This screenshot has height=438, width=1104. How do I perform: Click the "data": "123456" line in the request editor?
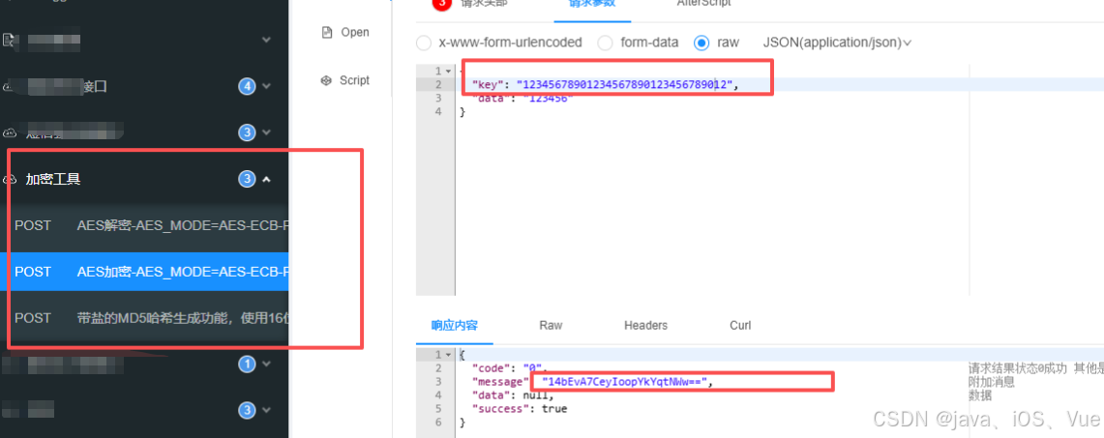[x=523, y=99]
